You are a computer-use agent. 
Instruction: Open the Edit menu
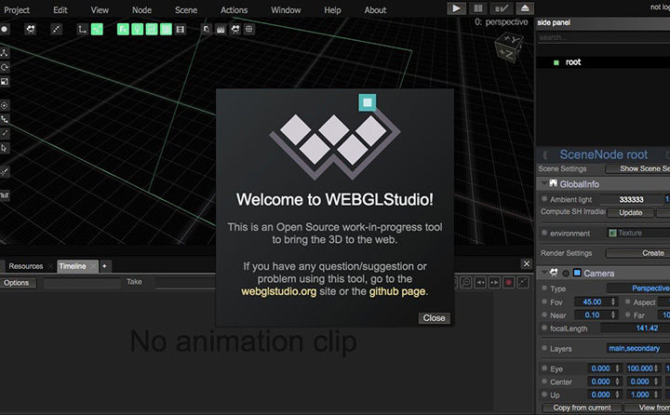click(x=60, y=10)
